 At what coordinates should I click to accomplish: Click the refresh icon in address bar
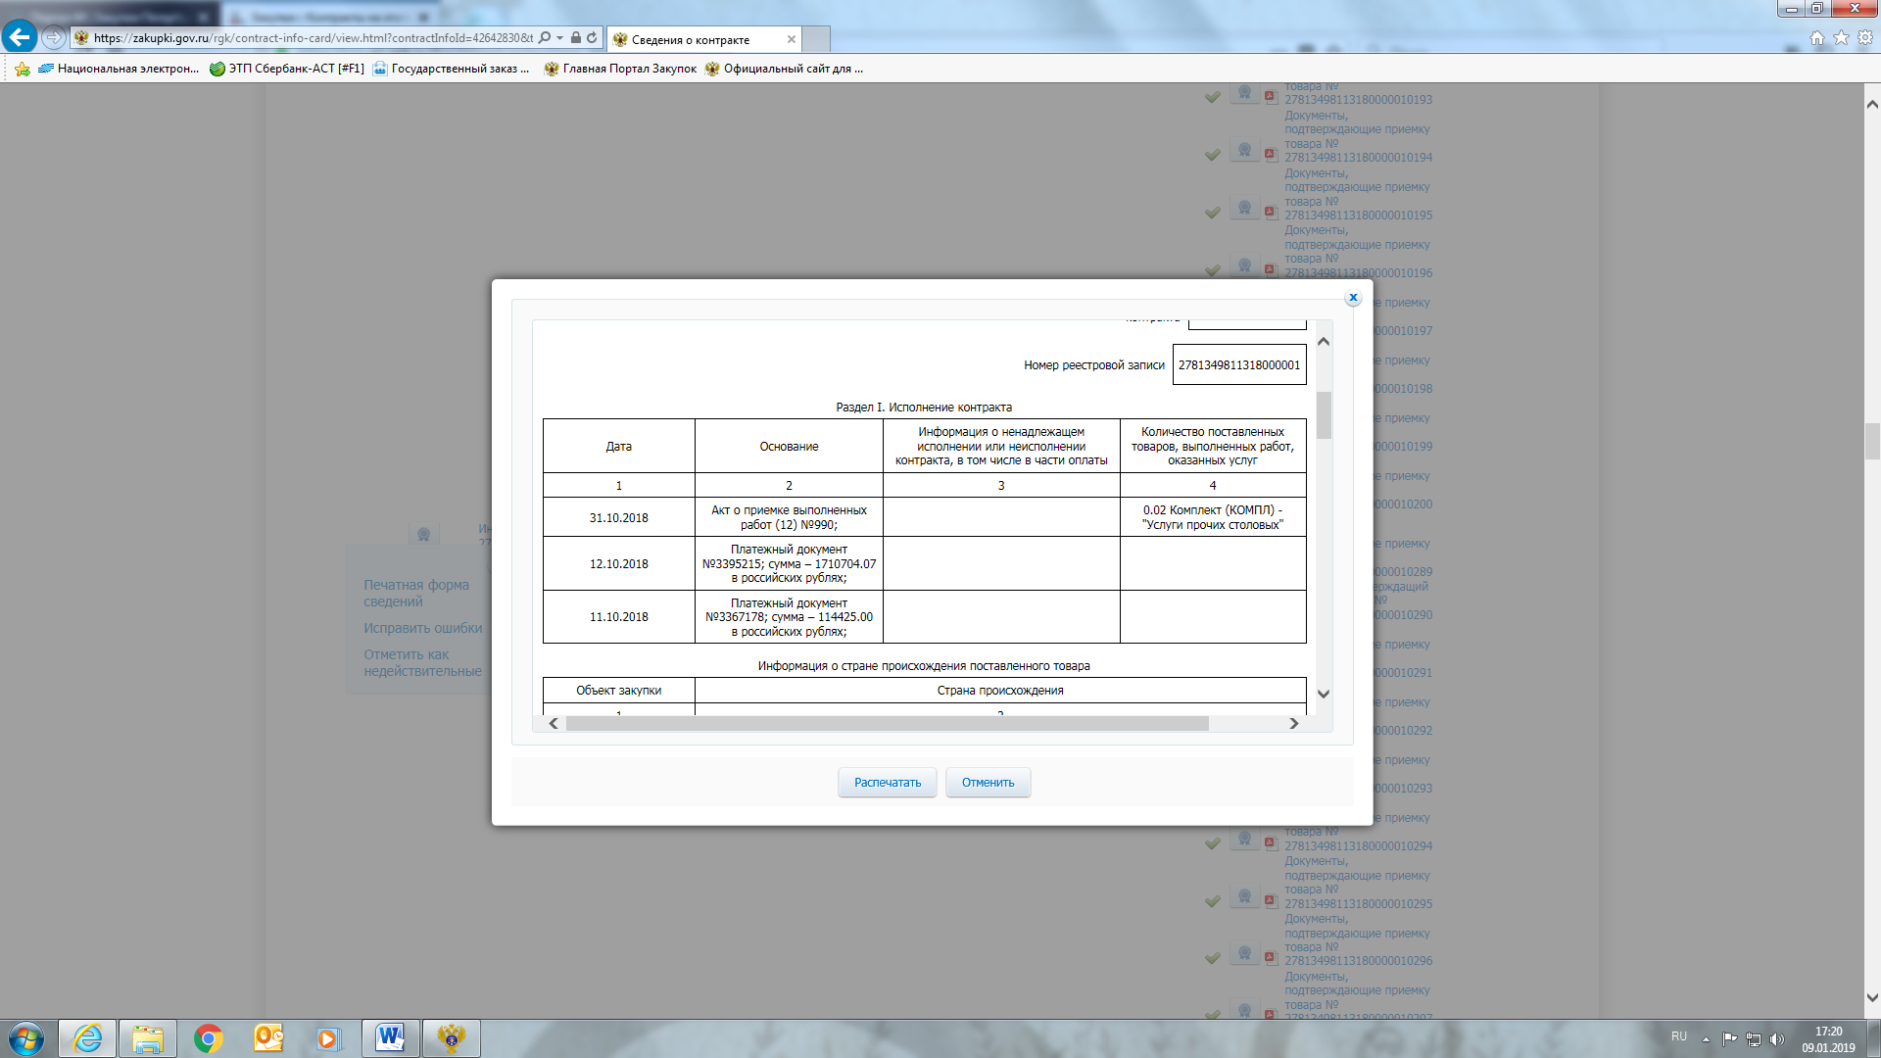click(x=592, y=38)
